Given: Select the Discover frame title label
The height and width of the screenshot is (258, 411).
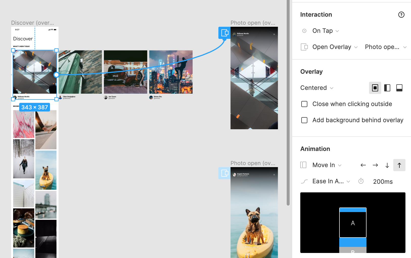Looking at the screenshot, I should tap(32, 23).
